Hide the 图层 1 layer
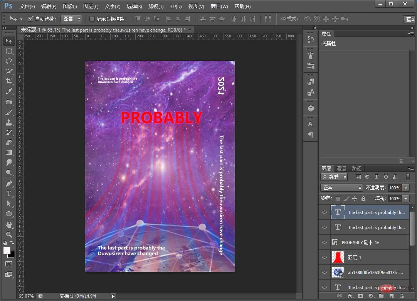The image size is (417, 301). tap(325, 257)
